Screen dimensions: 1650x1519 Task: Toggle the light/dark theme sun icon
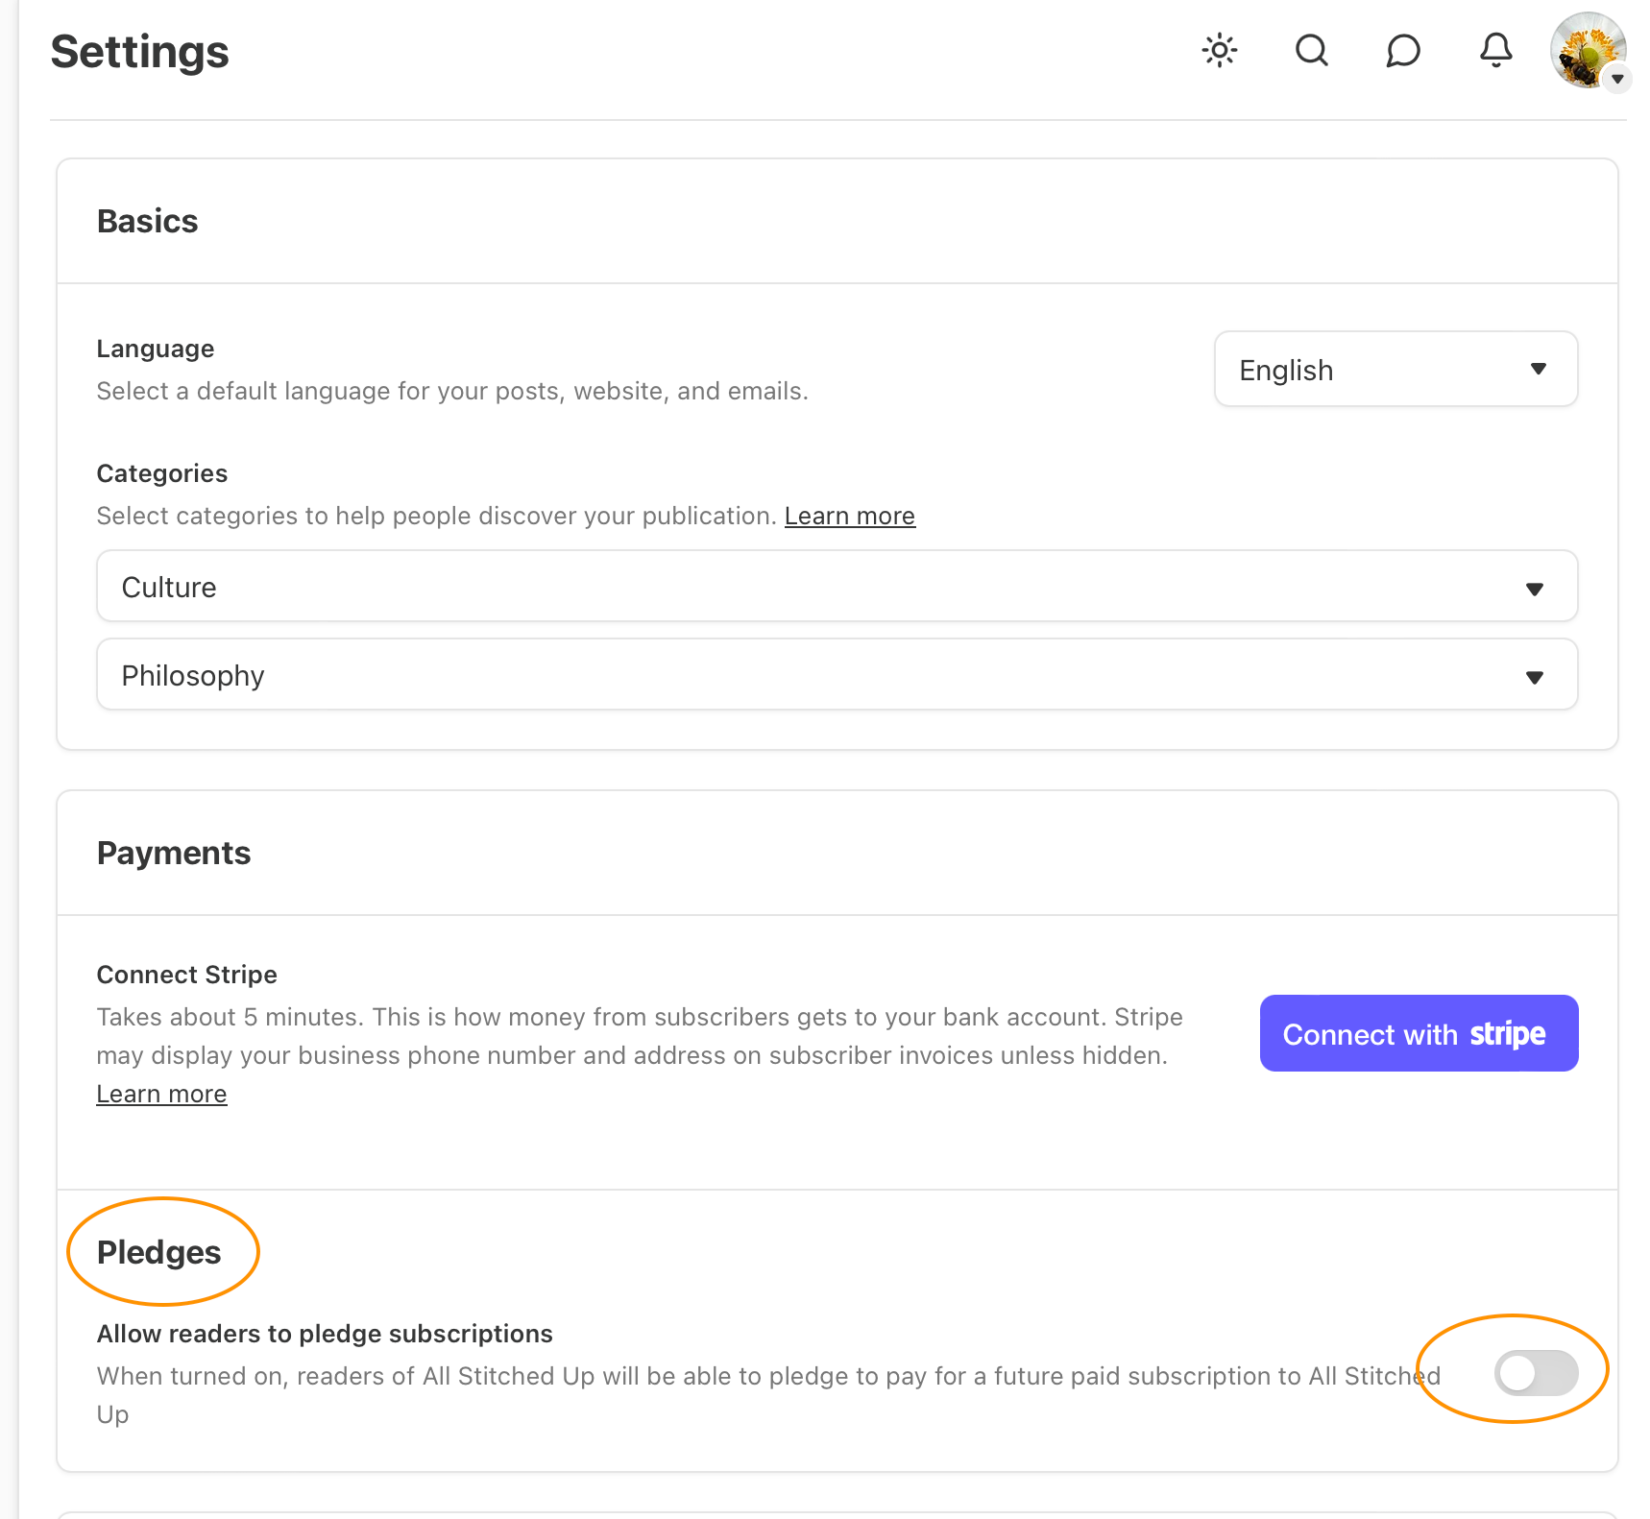click(x=1220, y=50)
